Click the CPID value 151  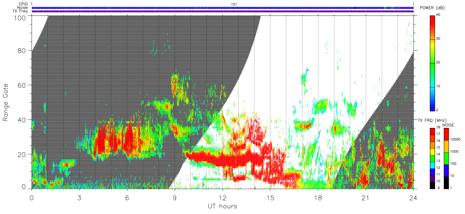(x=234, y=4)
